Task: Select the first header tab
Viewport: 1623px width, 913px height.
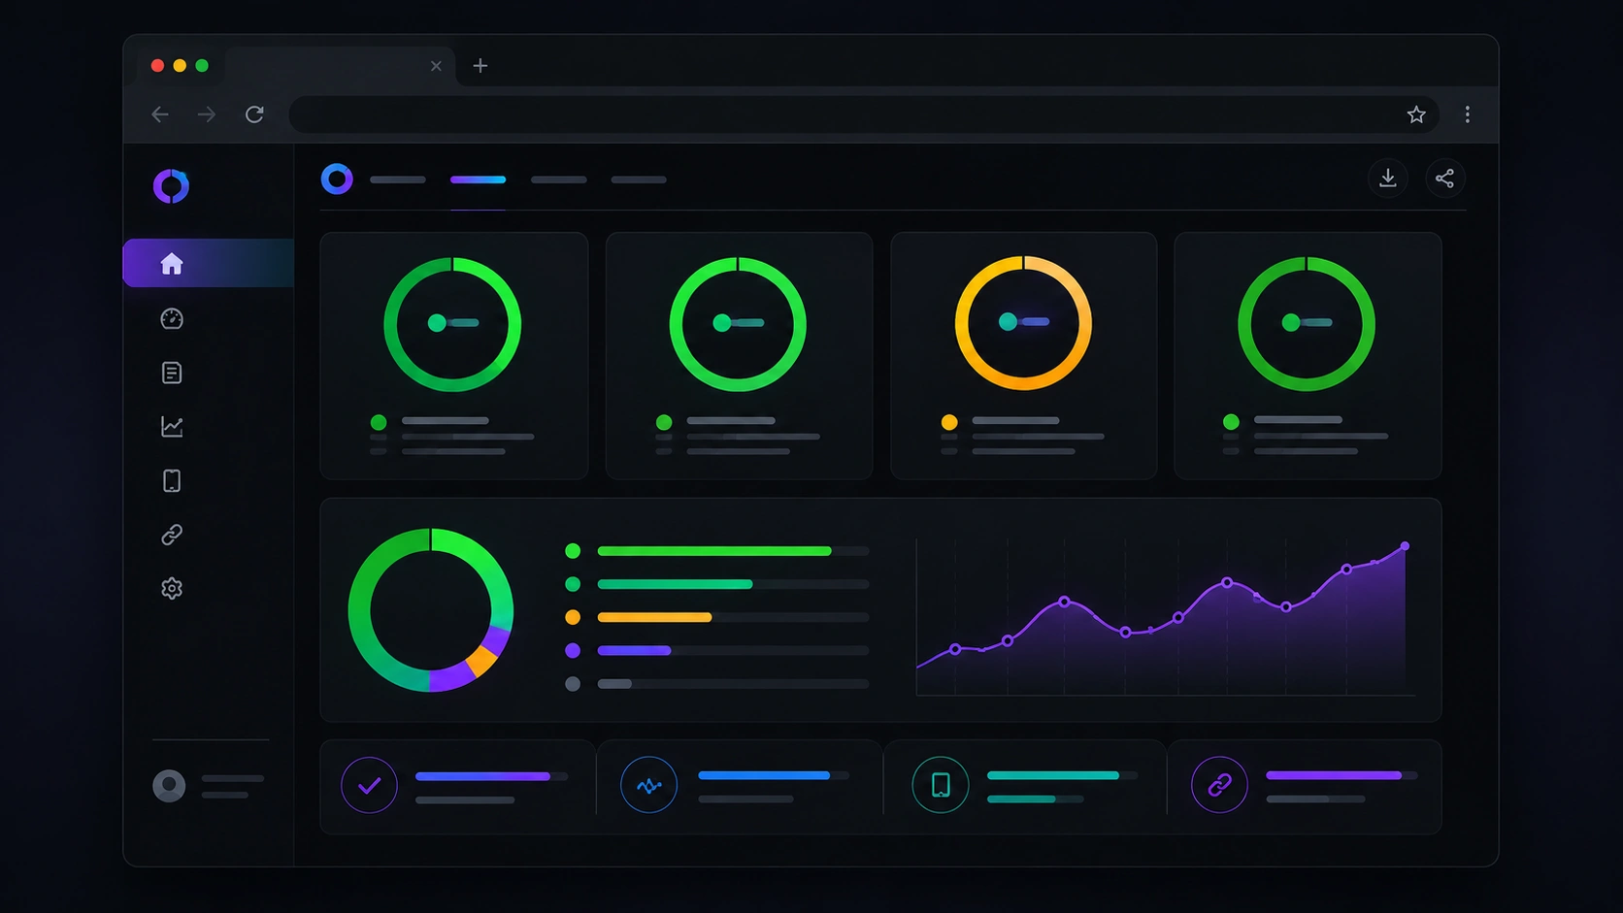Action: [398, 179]
